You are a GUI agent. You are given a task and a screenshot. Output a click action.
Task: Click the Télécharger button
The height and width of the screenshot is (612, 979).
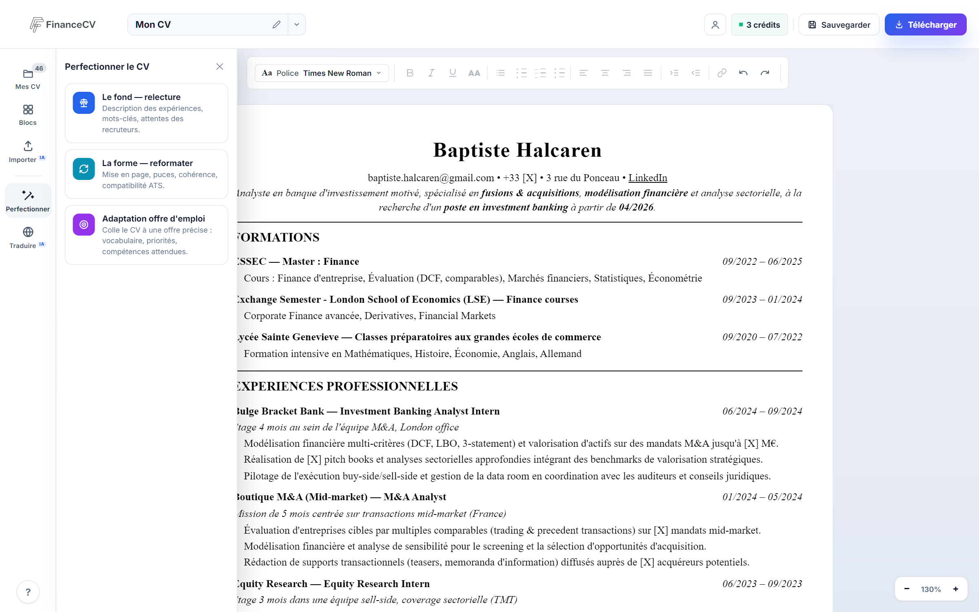(x=926, y=25)
